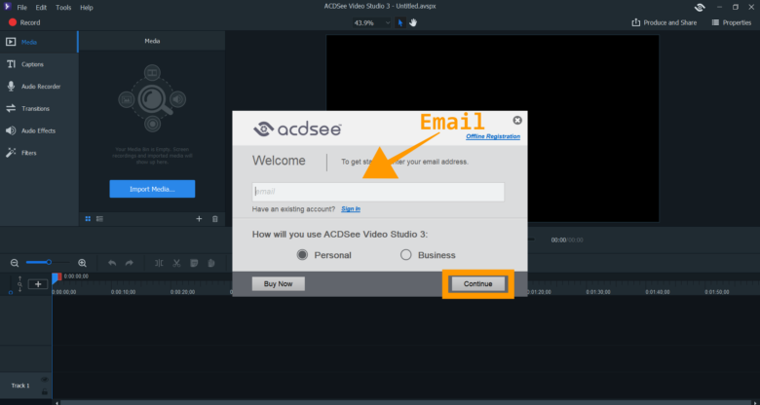Click the Sign in link
Screen dimensions: 760x405
click(351, 209)
